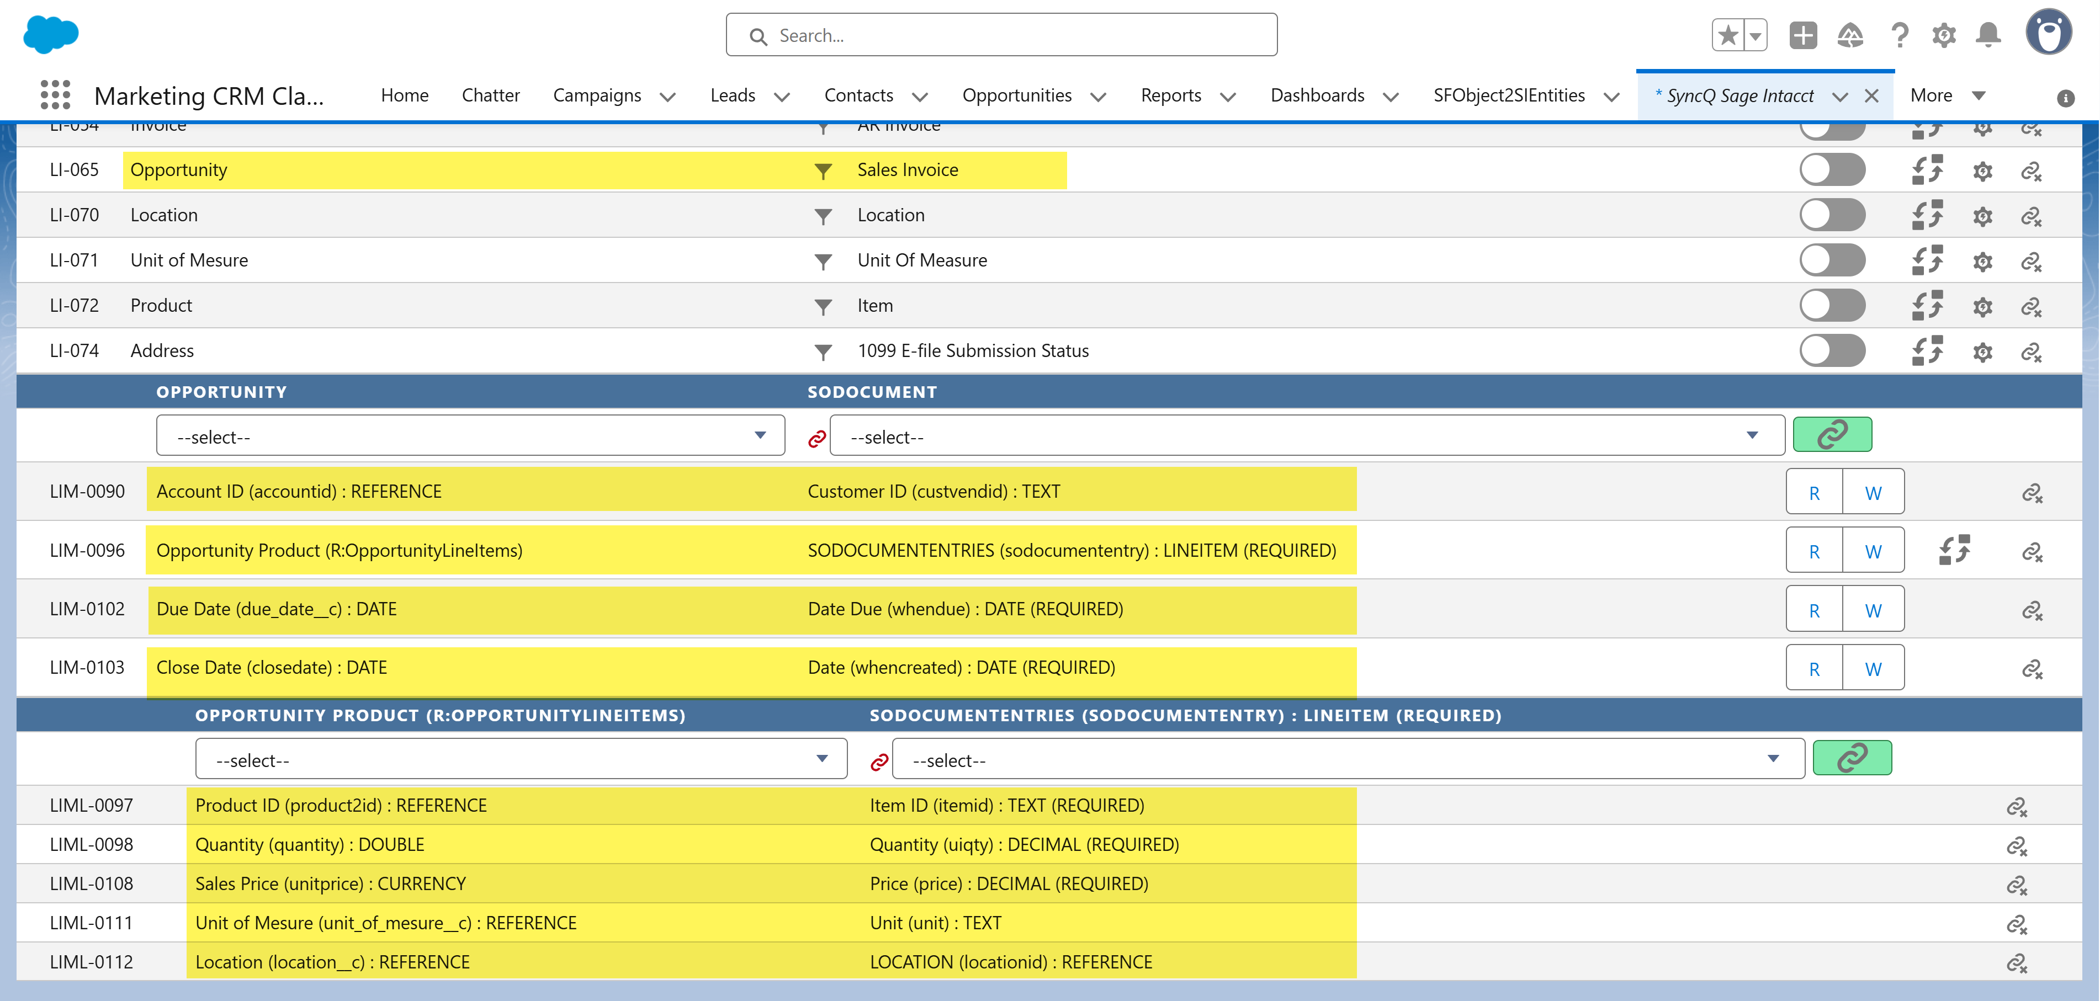Open the Favorites star icon

(x=1727, y=35)
